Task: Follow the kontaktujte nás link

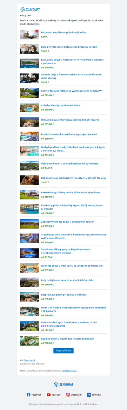Action: coord(69,371)
